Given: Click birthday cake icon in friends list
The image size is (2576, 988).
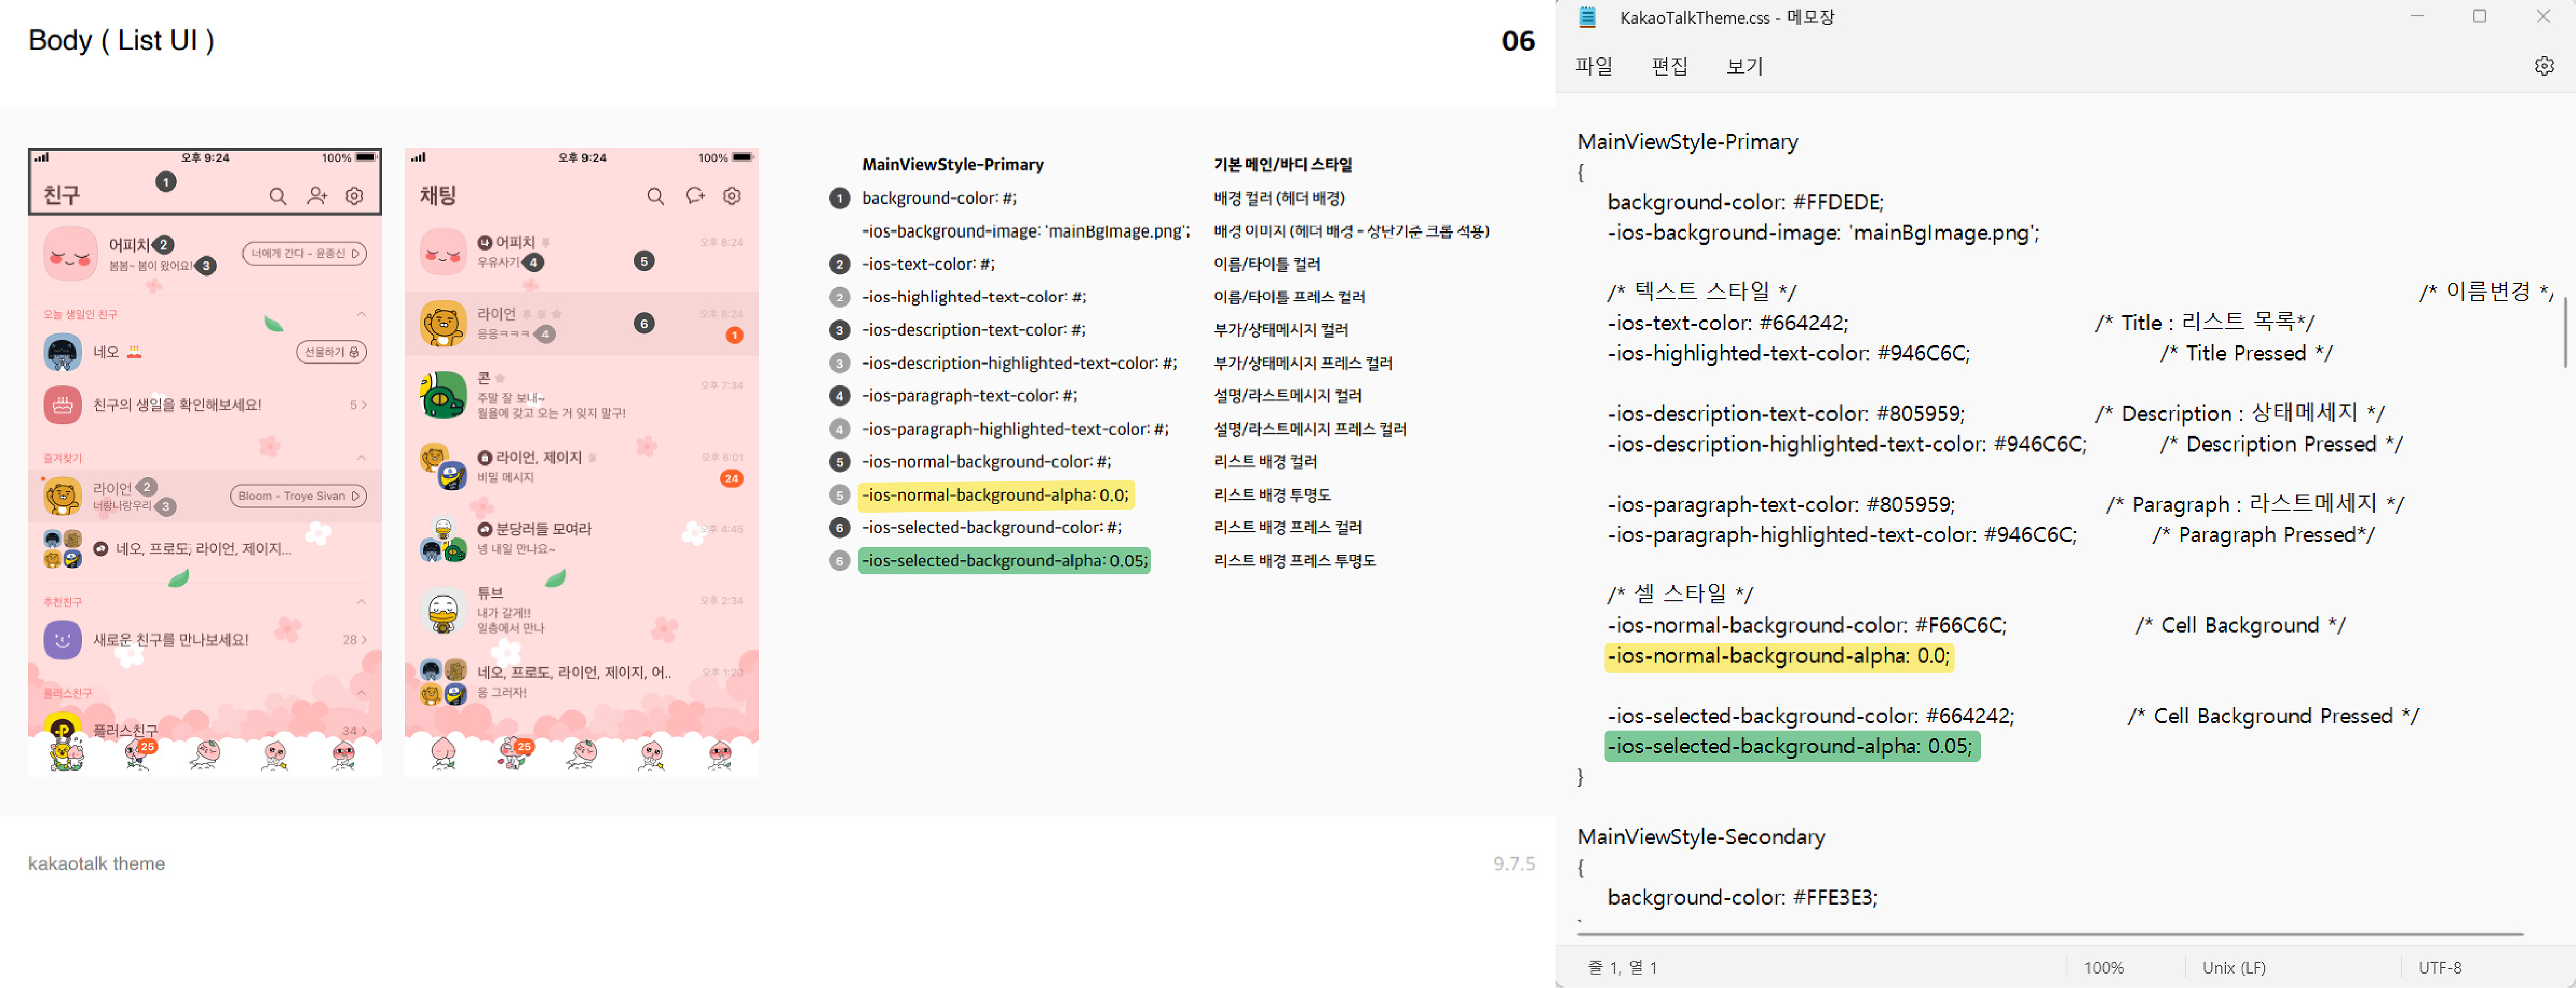Looking at the screenshot, I should (62, 404).
